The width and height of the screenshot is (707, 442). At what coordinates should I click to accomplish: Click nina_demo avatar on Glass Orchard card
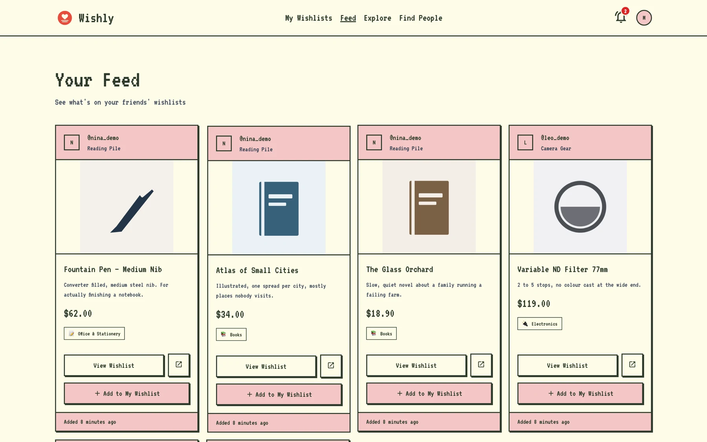tap(374, 143)
